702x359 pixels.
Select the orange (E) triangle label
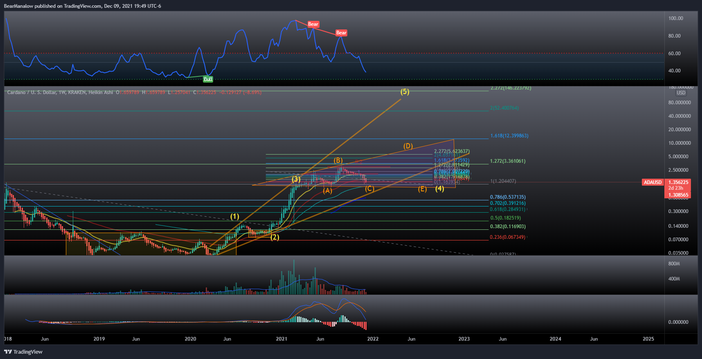[x=422, y=189]
